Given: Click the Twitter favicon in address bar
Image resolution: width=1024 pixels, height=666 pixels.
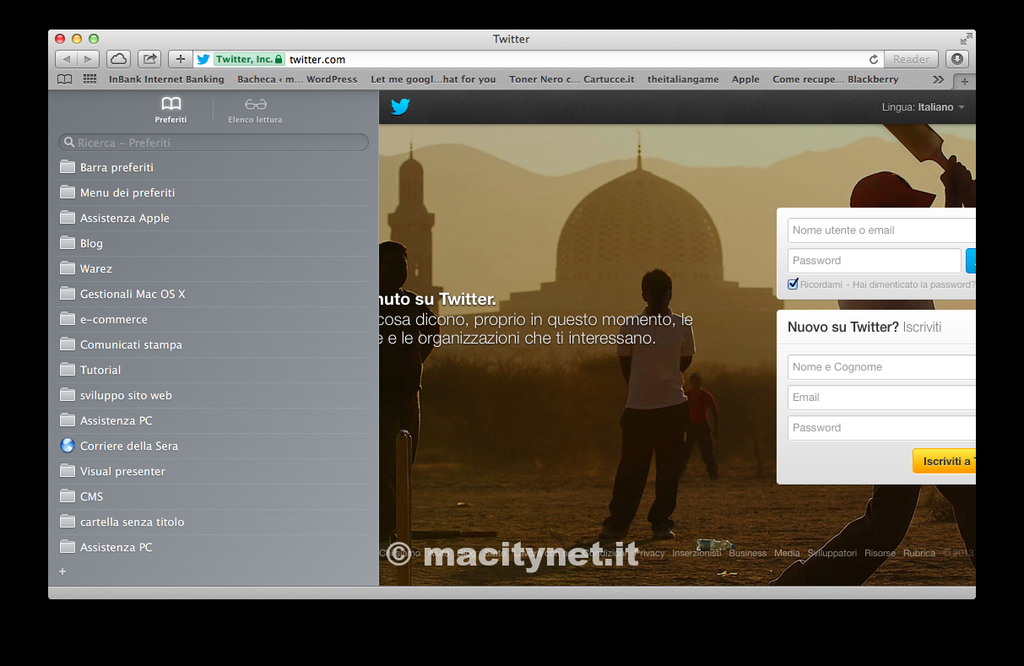Looking at the screenshot, I should coord(203,59).
